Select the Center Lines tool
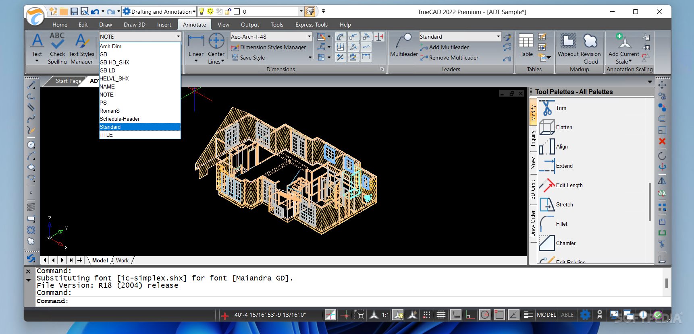 (216, 48)
